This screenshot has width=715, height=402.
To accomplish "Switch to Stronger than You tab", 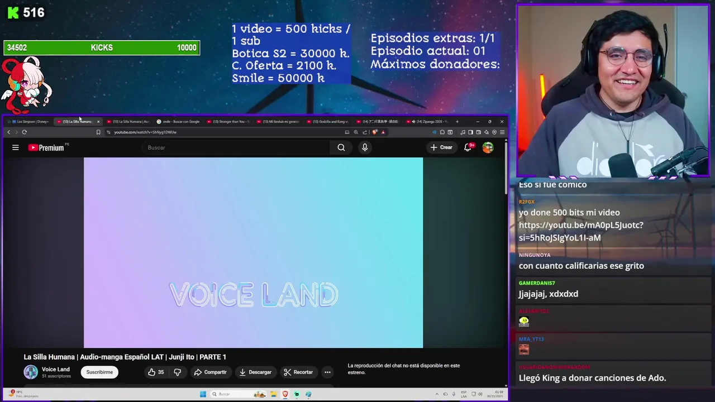I will tap(229, 122).
